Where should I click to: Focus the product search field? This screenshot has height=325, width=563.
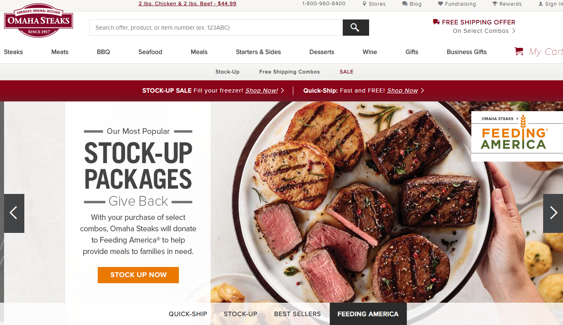216,28
